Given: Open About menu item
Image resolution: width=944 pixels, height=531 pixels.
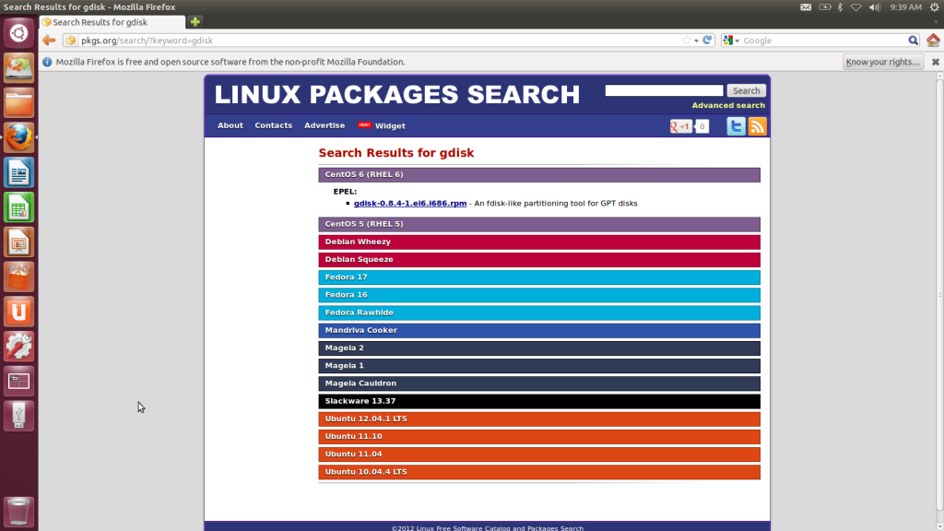Looking at the screenshot, I should [230, 125].
